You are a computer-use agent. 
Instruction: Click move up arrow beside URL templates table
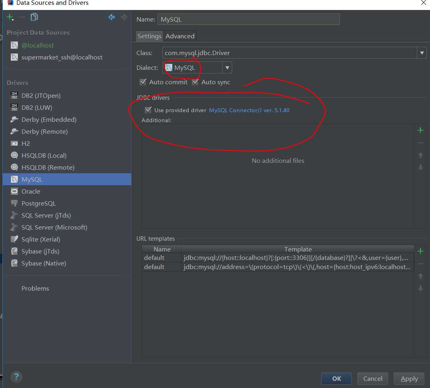click(x=420, y=276)
